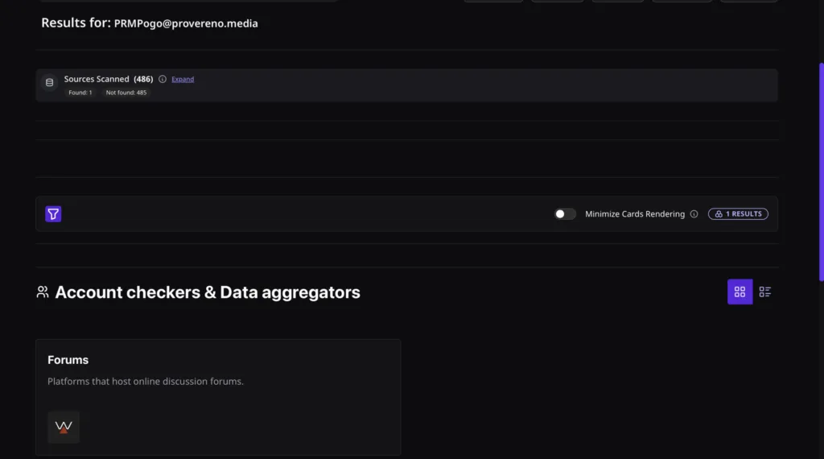Click the people icon beside Account checkers heading

[43, 292]
